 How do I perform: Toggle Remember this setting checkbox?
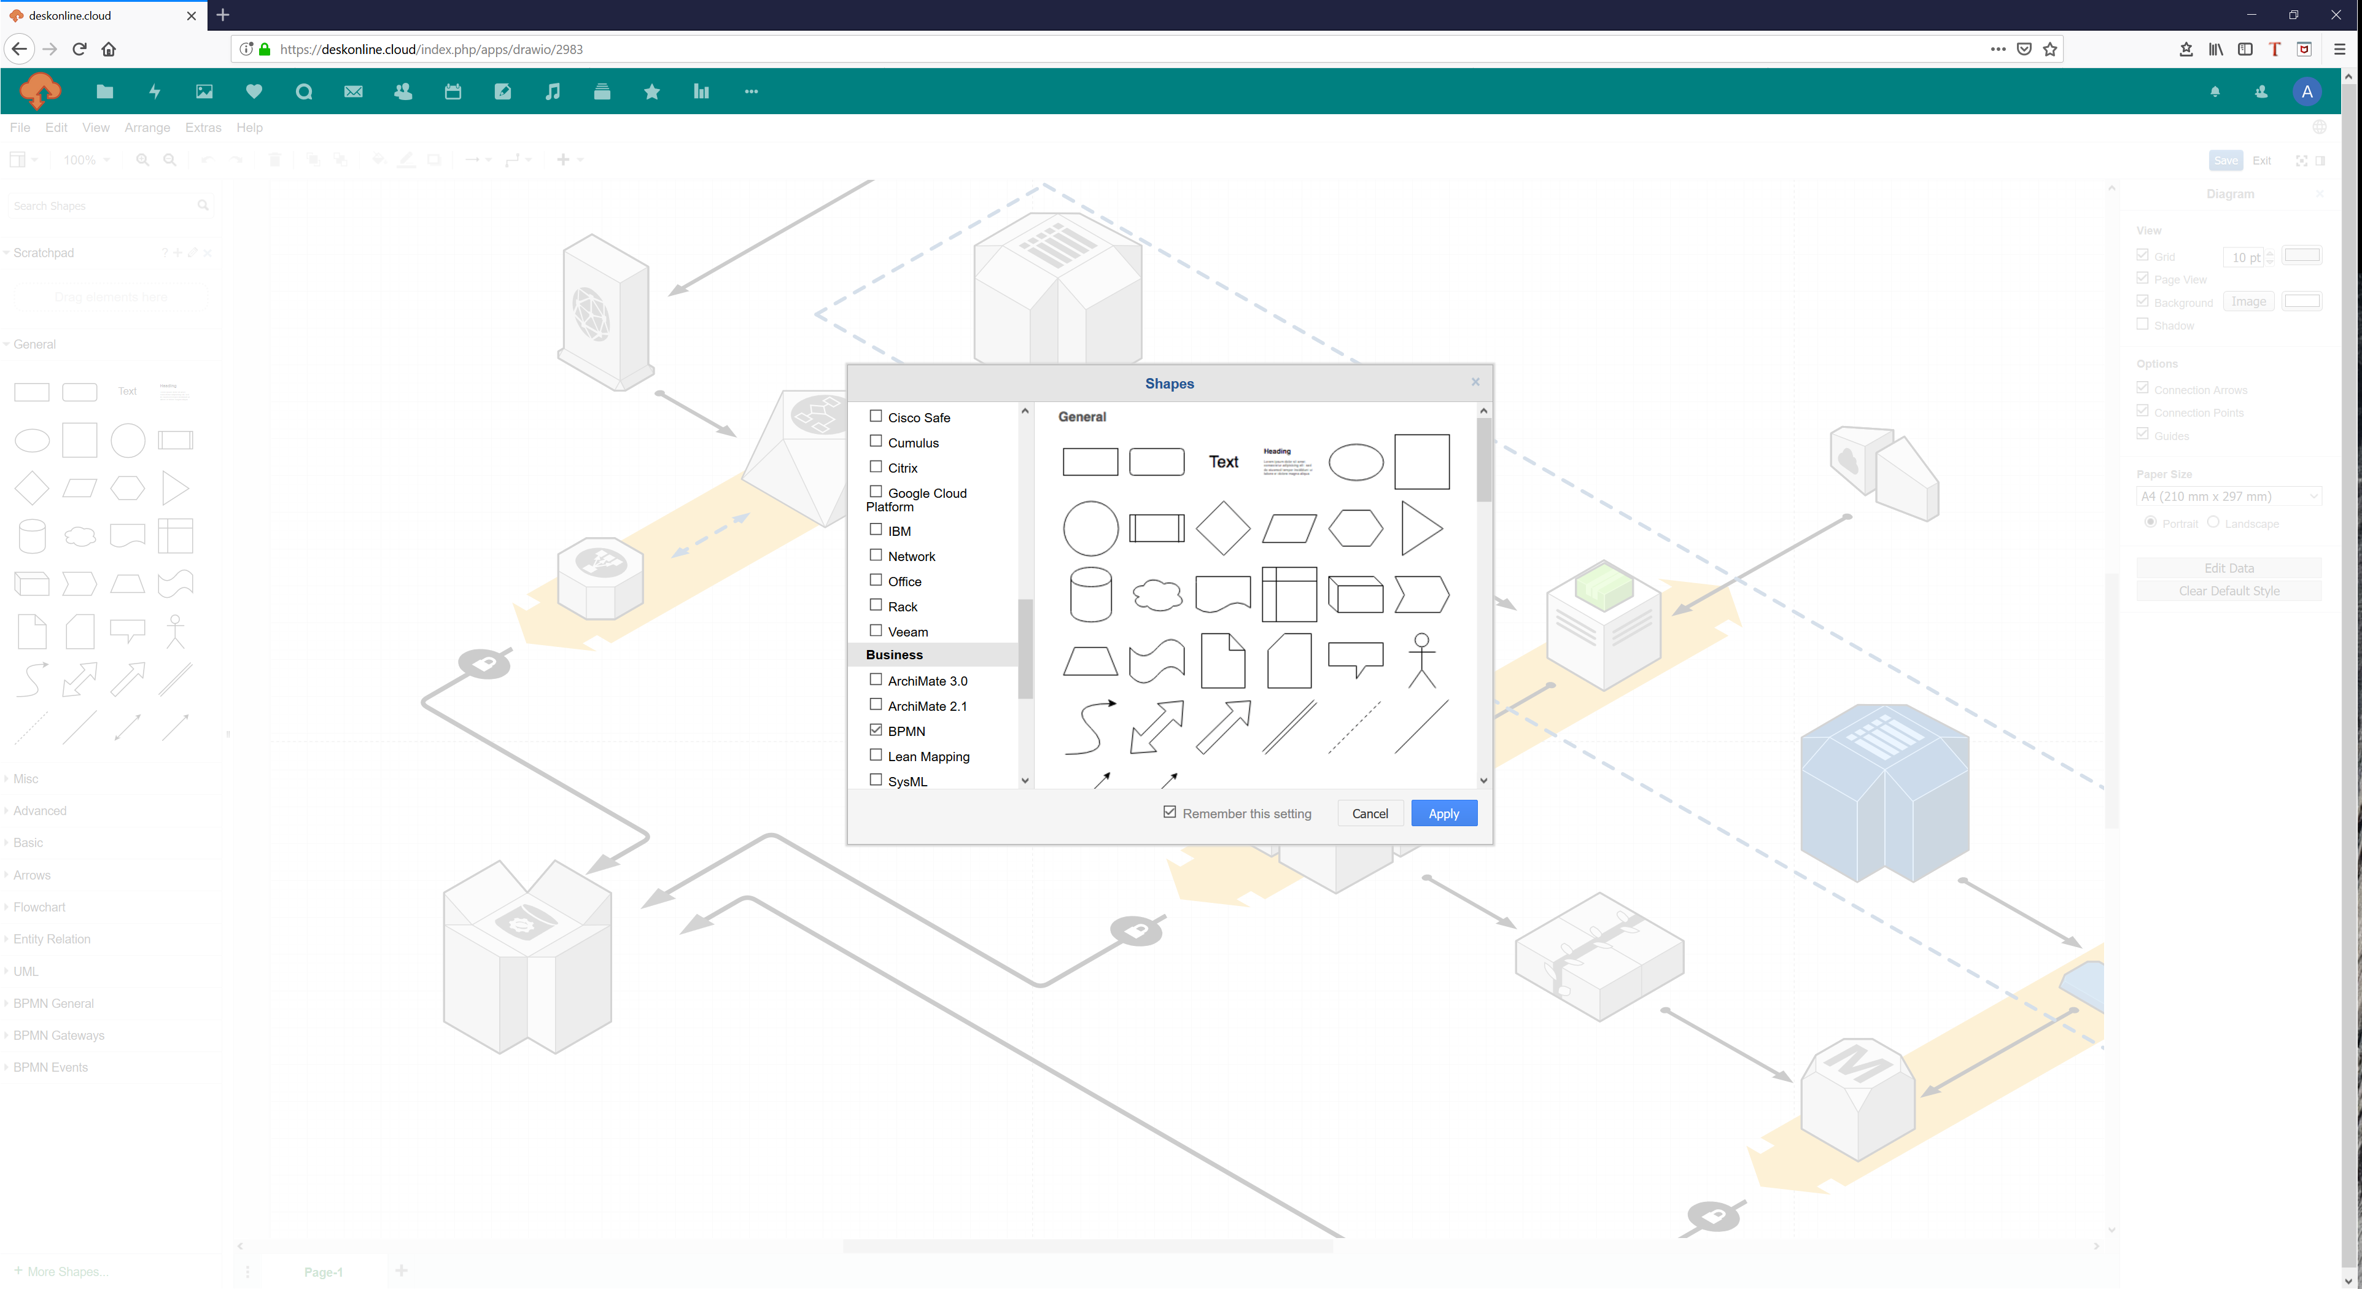point(1170,812)
